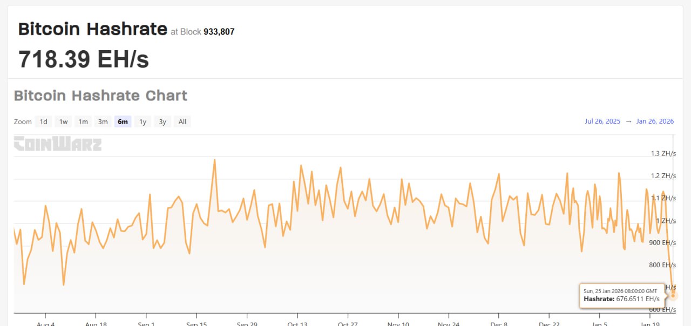The width and height of the screenshot is (691, 326).
Task: Click the active 6m zoom button
Action: [x=123, y=121]
